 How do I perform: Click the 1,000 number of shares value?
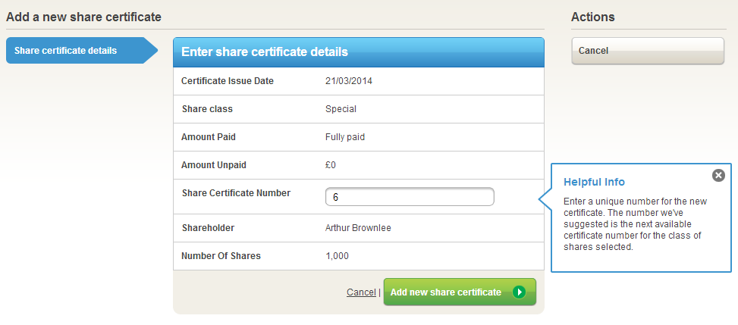[337, 256]
